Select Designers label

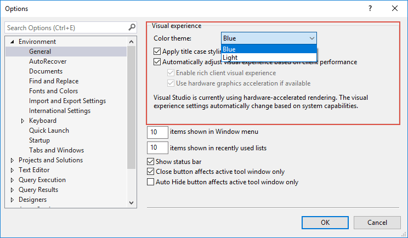[x=32, y=200]
